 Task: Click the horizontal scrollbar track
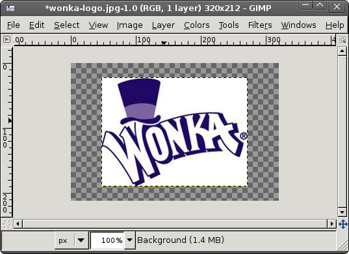coord(175,223)
